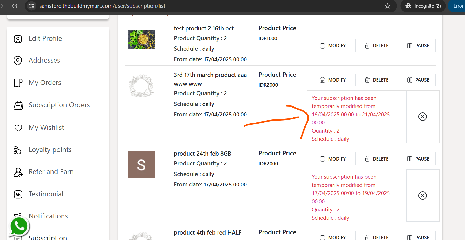This screenshot has width=465, height=240.
Task: Click the Addresses location pin icon
Action: tap(18, 61)
